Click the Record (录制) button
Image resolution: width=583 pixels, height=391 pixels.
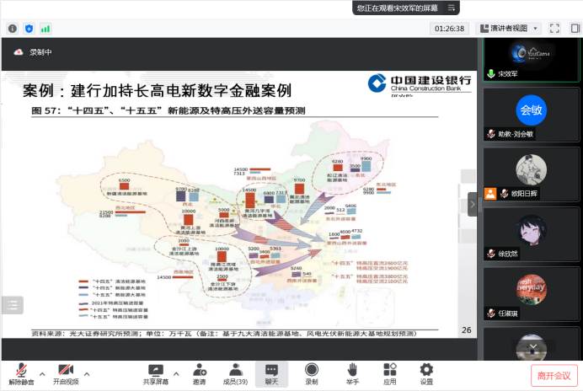click(x=312, y=374)
